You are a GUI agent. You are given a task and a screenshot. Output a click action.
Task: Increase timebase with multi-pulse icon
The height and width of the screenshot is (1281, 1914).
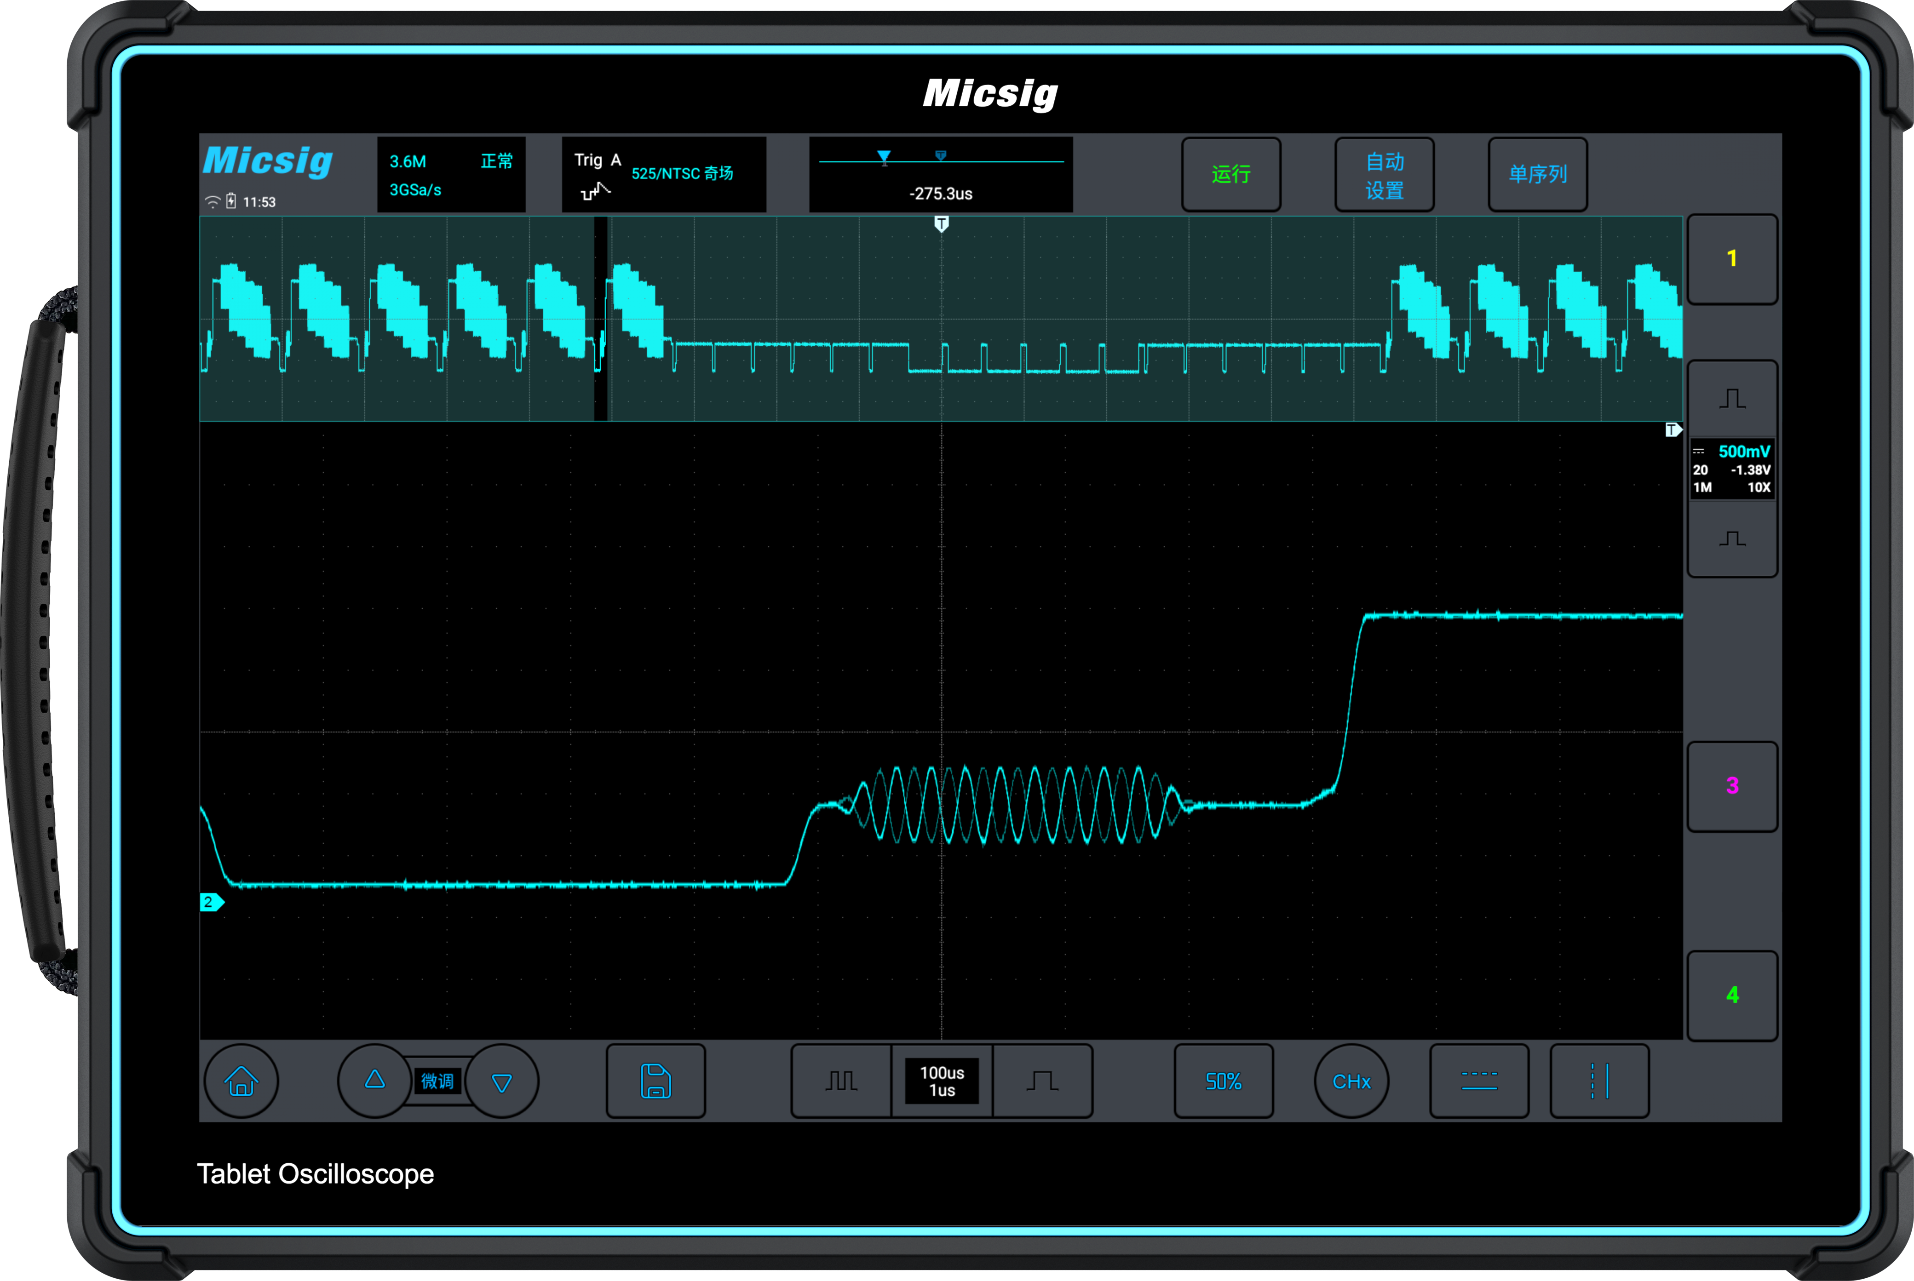(841, 1081)
